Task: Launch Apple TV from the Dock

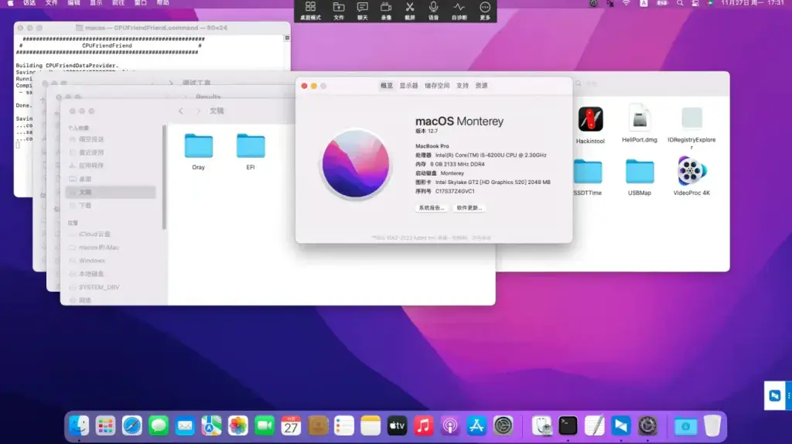Action: (397, 425)
